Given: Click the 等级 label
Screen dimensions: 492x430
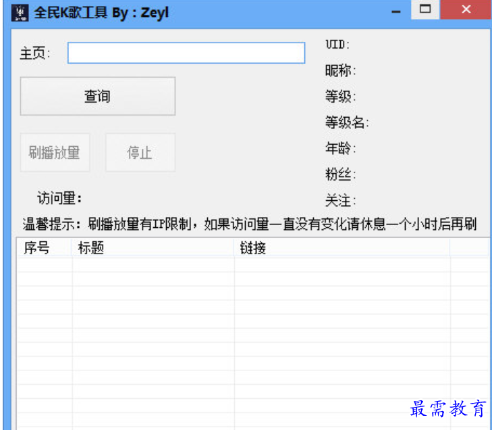Looking at the screenshot, I should 340,96.
